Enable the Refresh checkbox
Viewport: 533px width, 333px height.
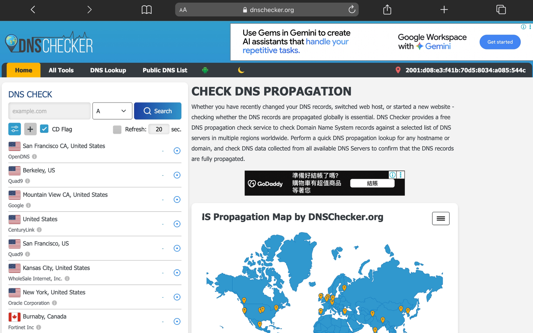click(117, 129)
